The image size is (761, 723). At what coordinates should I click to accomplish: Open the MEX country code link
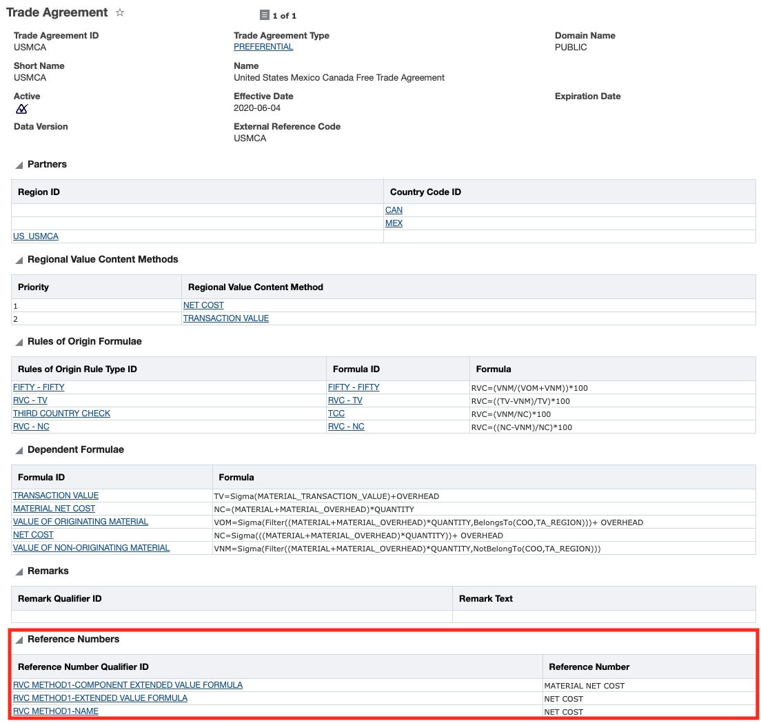pos(394,223)
